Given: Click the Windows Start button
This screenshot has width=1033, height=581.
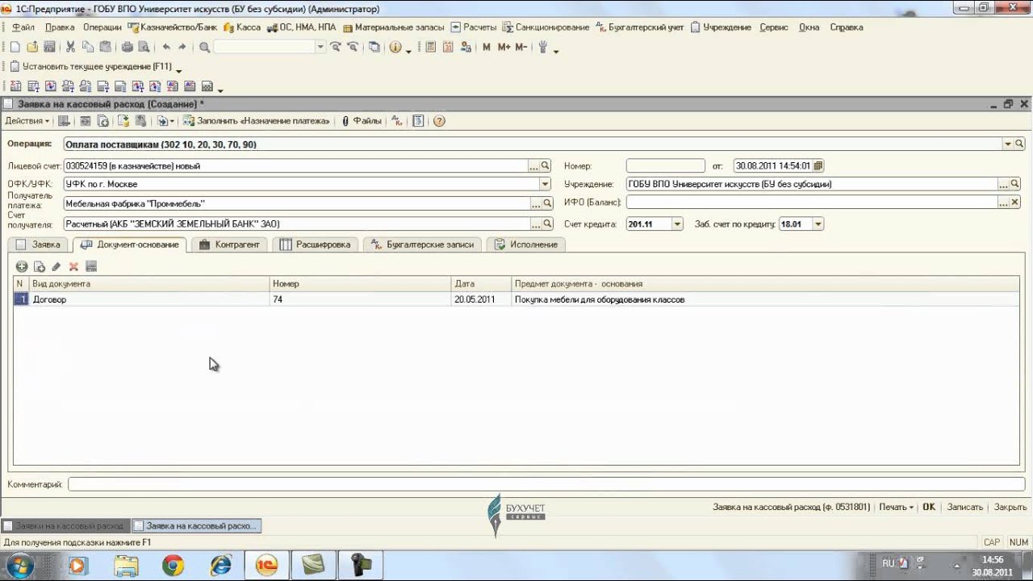Looking at the screenshot, I should 19,566.
